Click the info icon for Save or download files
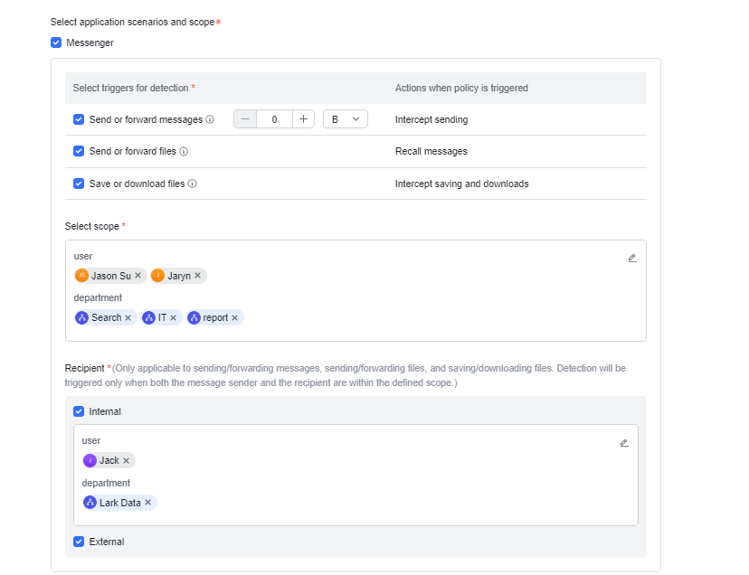Viewport: 749px width, 575px height. (192, 183)
